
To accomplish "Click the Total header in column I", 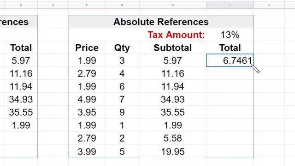I will 230,47.
